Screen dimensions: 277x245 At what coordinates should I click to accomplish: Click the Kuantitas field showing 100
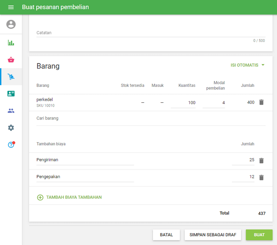[184, 103]
